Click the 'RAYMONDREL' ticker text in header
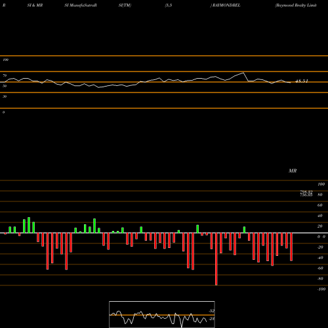The width and height of the screenshot is (328, 328). click(x=226, y=5)
